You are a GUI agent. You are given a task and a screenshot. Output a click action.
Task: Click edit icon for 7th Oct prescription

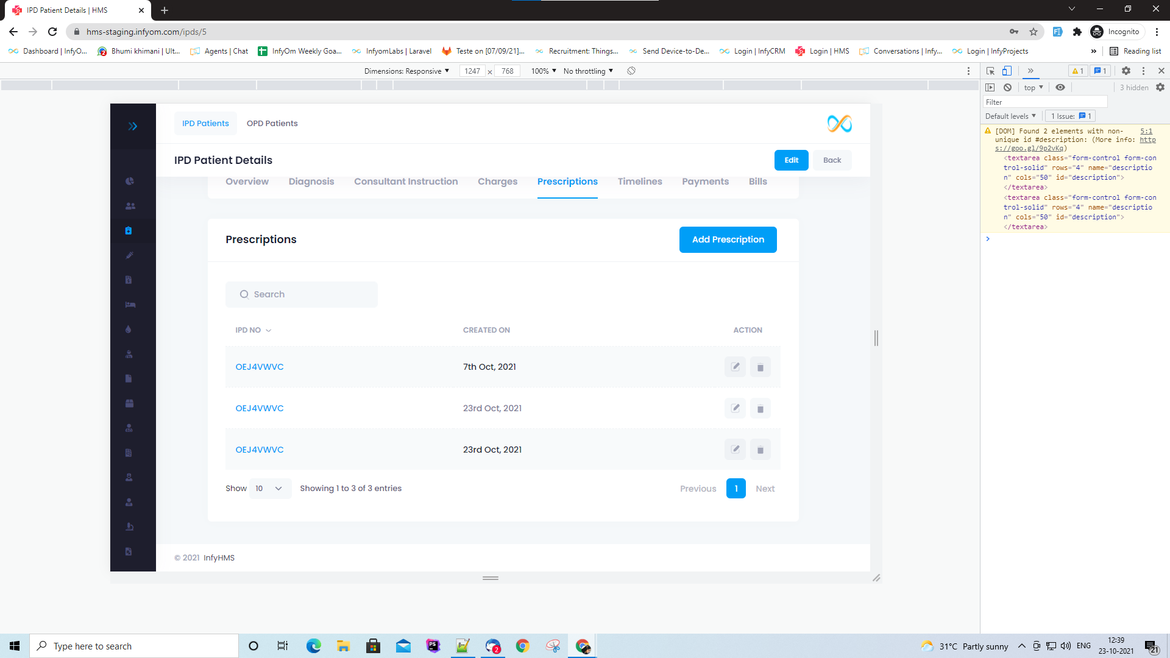click(735, 367)
